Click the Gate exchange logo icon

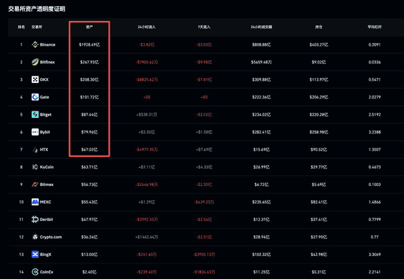click(36, 97)
